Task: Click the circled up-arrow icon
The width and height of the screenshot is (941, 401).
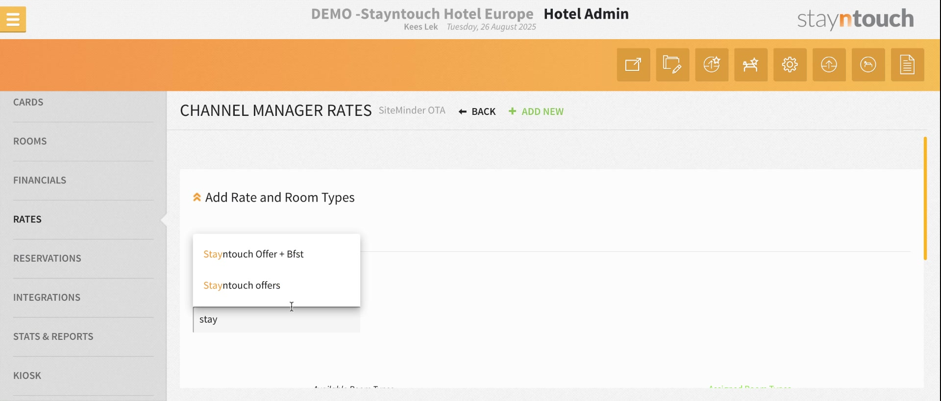Action: point(829,65)
